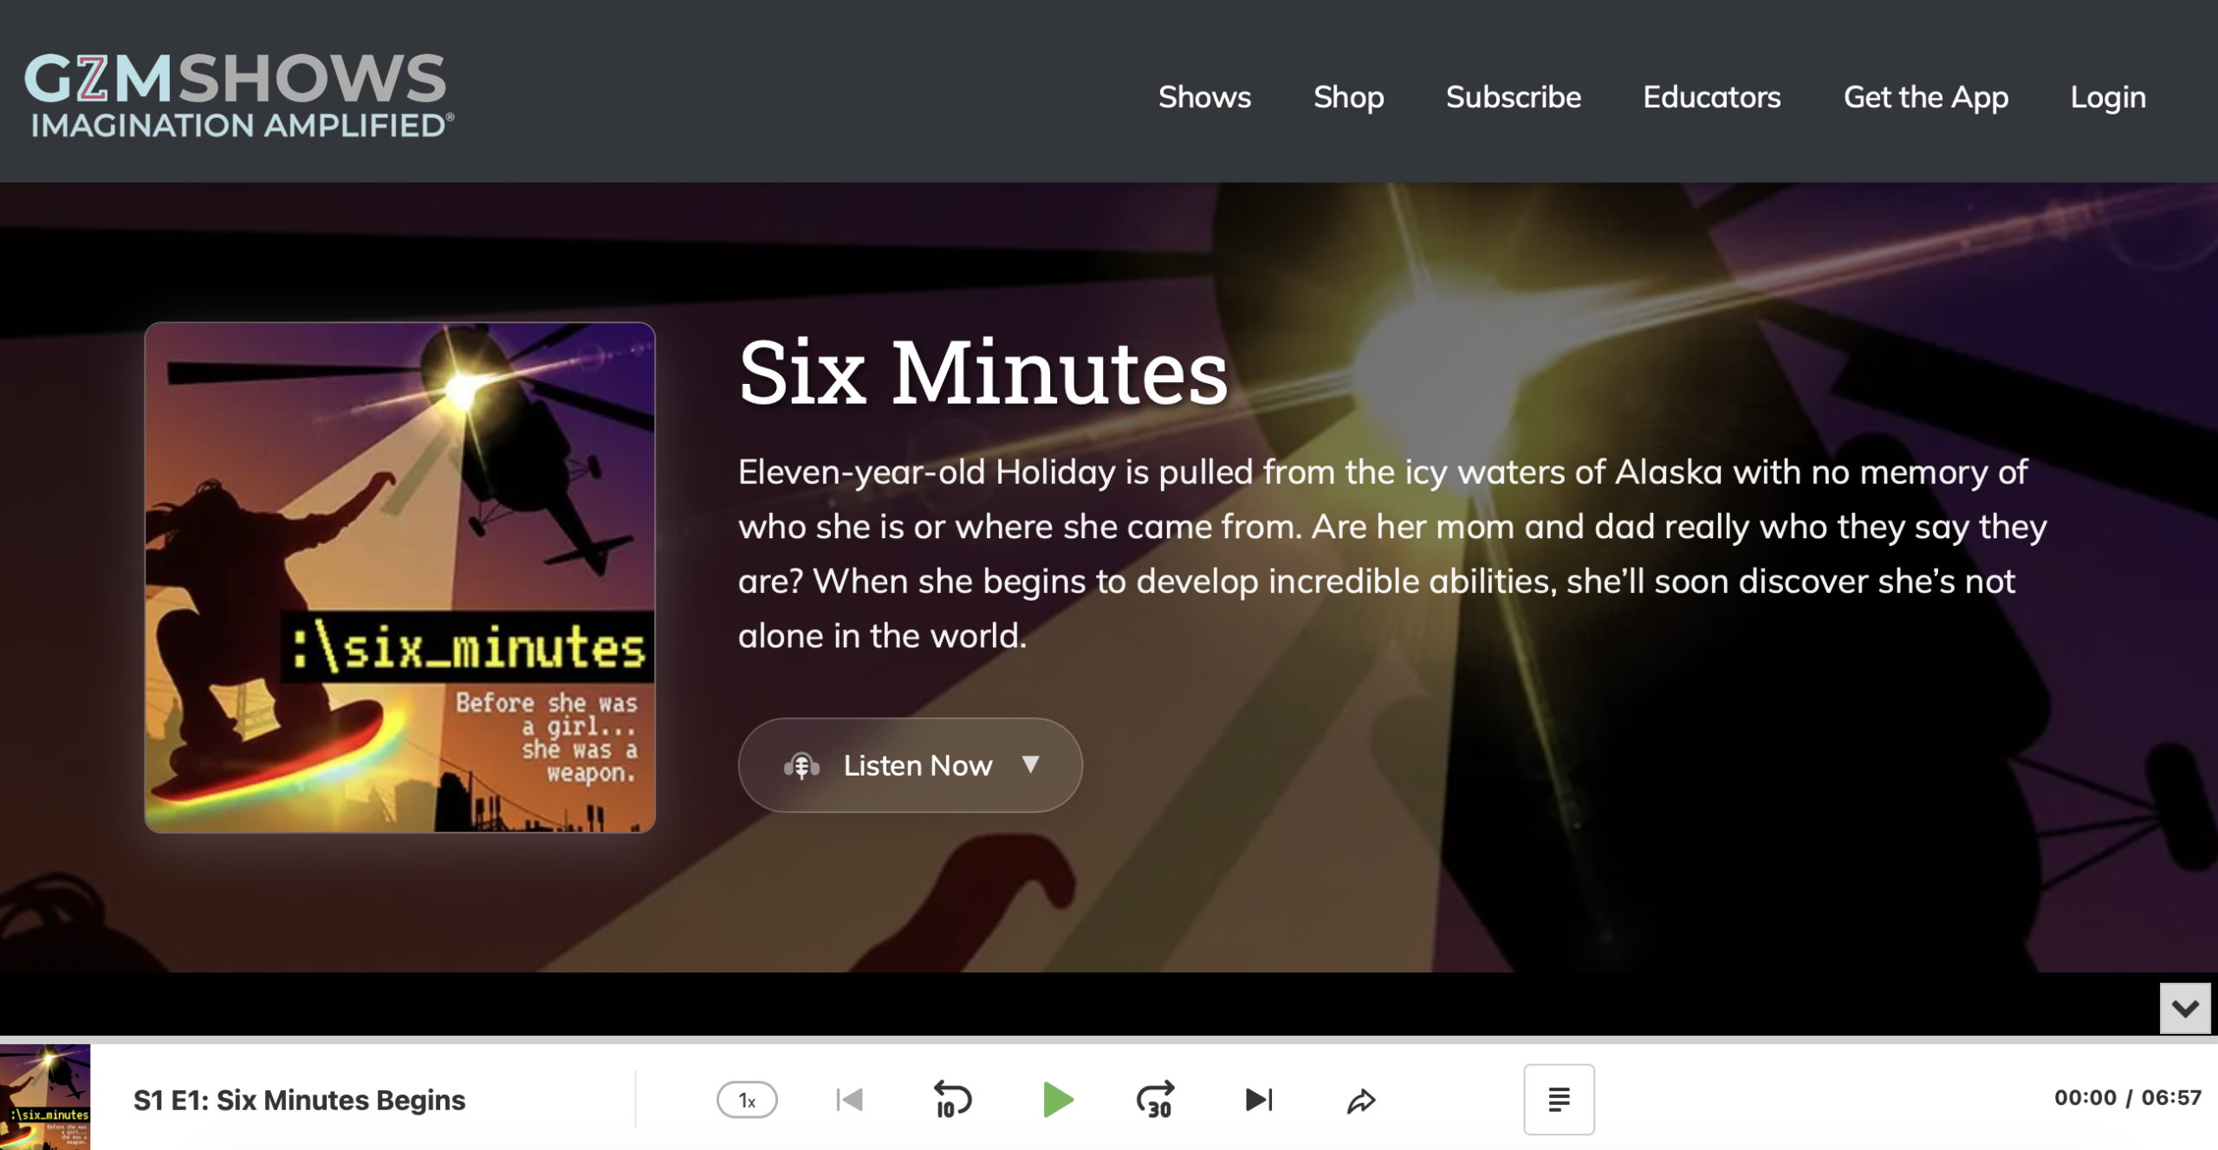Navigate to the Shop menu
The width and height of the screenshot is (2218, 1150).
click(1348, 97)
